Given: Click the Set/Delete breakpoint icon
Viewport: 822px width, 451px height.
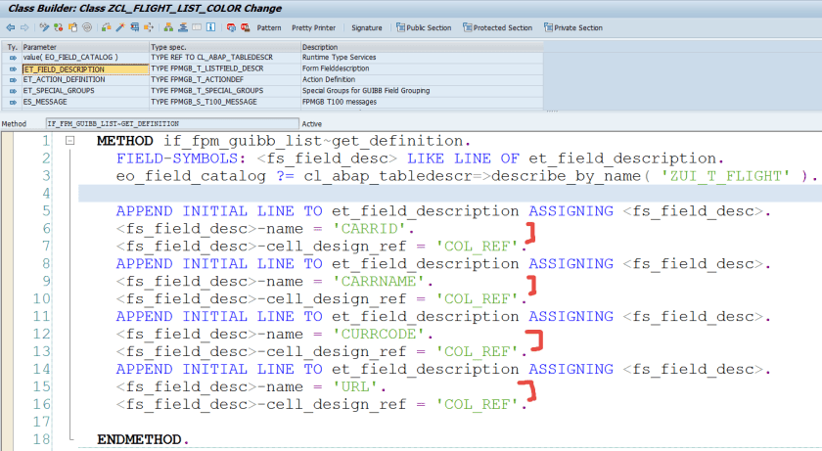Looking at the screenshot, I should (x=232, y=28).
